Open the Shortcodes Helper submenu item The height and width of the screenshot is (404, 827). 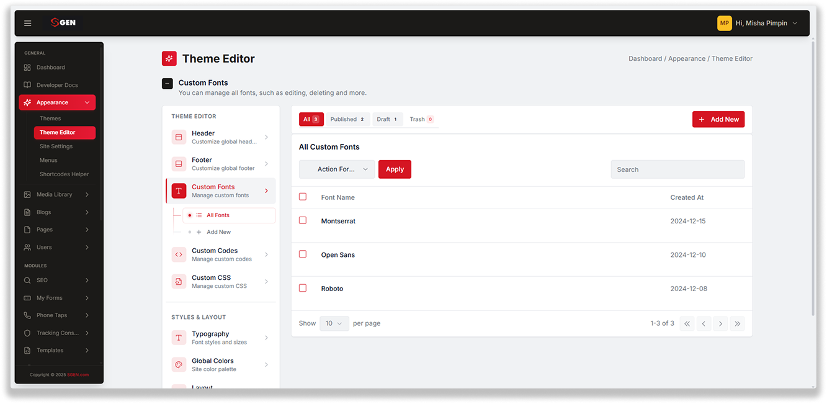coord(65,174)
